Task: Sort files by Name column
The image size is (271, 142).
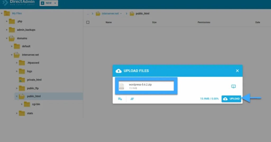Action: click(x=109, y=22)
